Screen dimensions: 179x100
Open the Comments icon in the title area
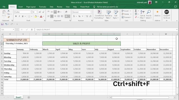(x=176, y=7)
